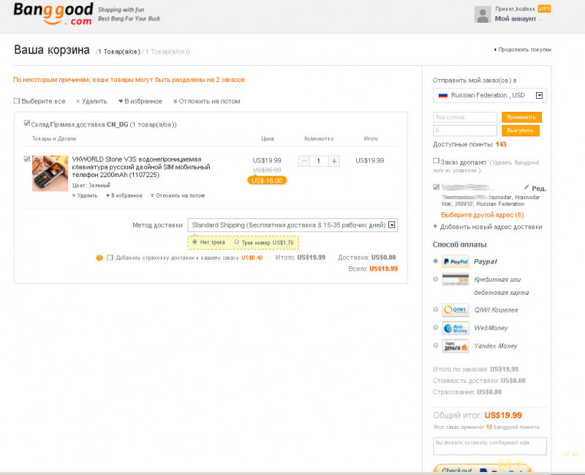Select Paypal payment radio button
Image resolution: width=585 pixels, height=475 pixels.
435,261
